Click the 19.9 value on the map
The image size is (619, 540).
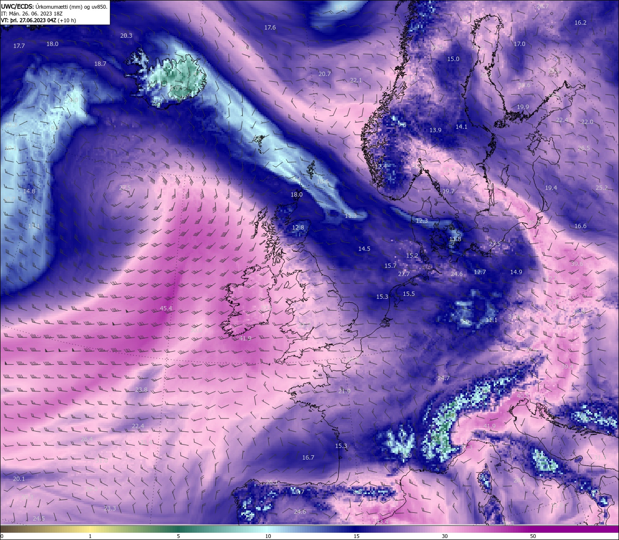pyautogui.click(x=523, y=107)
